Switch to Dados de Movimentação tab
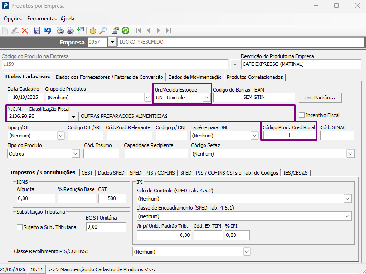 pos(195,77)
